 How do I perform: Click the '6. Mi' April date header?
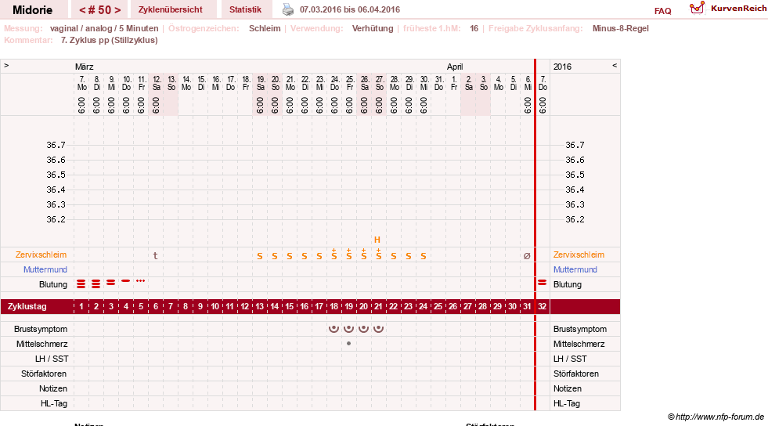(528, 83)
